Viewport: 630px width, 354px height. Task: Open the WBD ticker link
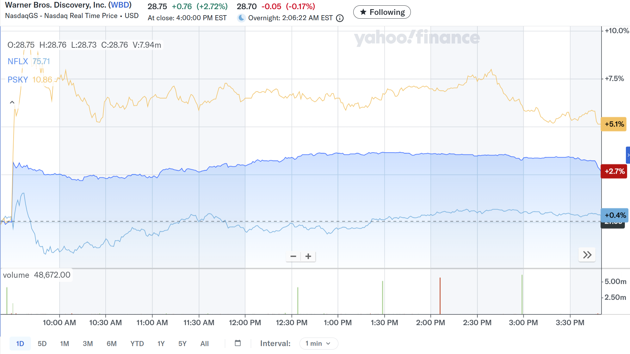(120, 5)
